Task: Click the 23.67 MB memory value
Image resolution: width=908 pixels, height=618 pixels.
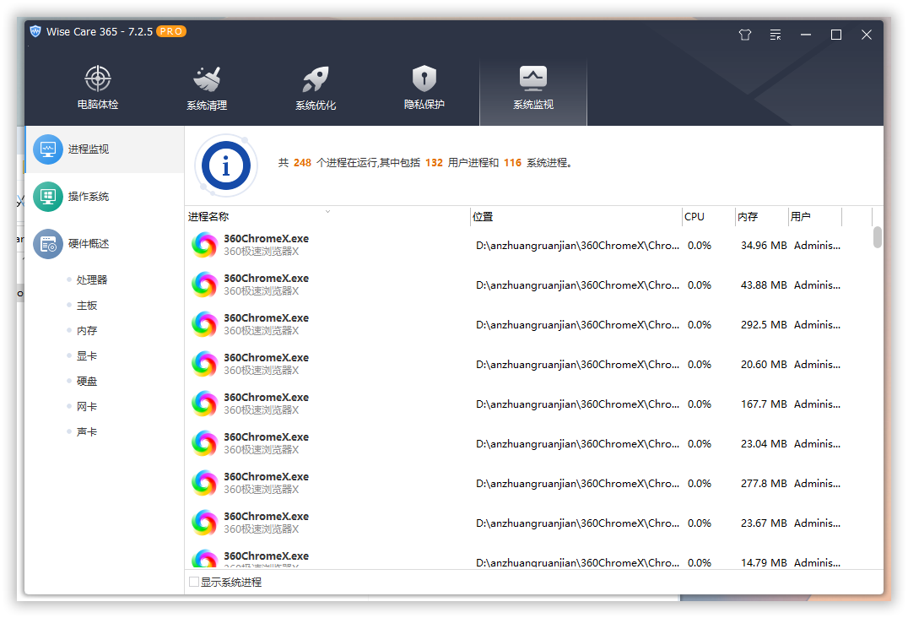Action: click(x=764, y=523)
